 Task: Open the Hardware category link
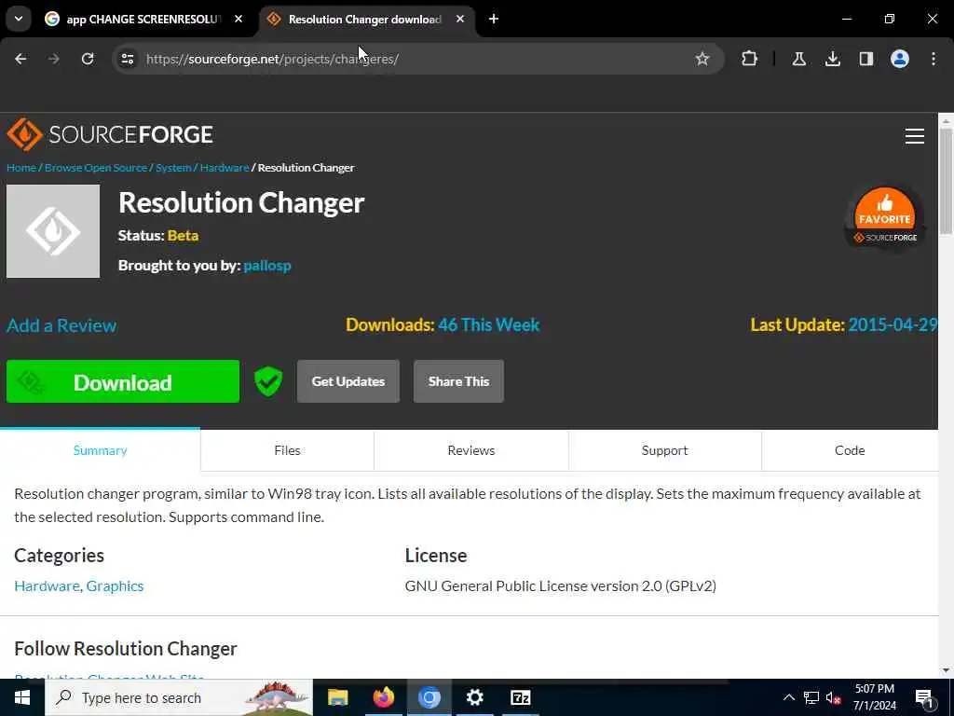(47, 585)
